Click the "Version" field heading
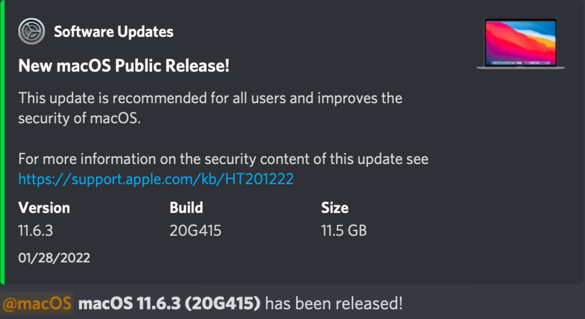The width and height of the screenshot is (585, 319). [x=44, y=208]
